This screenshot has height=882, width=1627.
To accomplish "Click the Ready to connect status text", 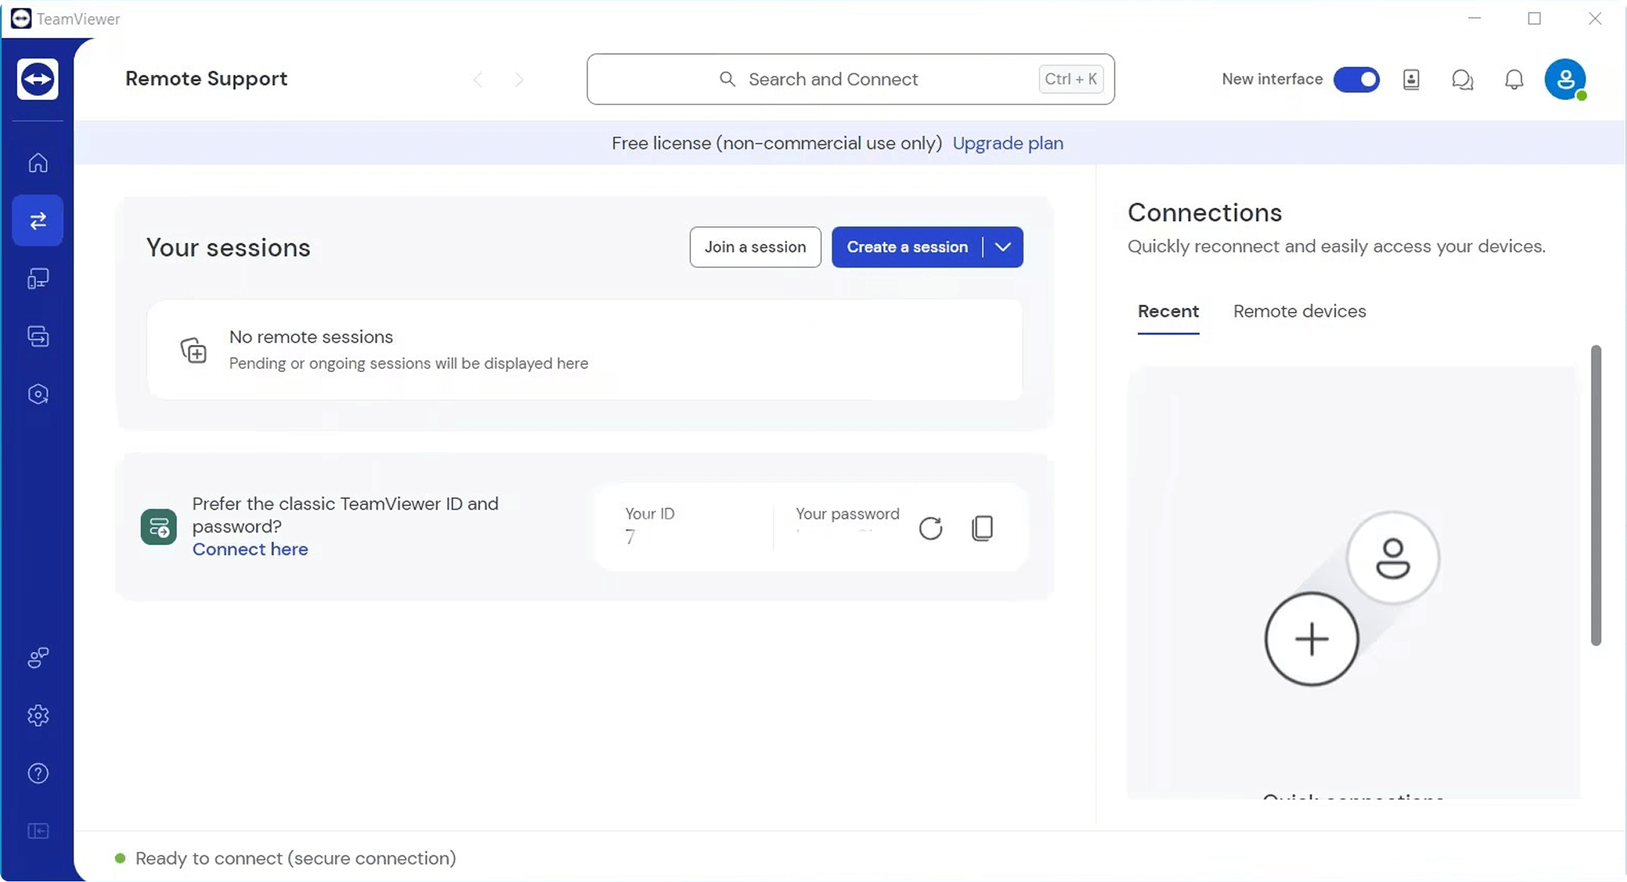I will click(x=296, y=859).
